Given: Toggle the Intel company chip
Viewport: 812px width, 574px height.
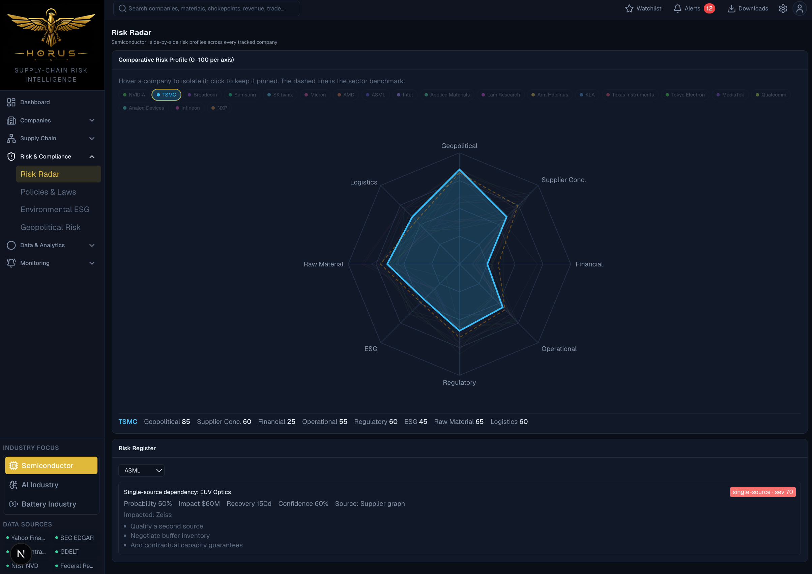Looking at the screenshot, I should (x=405, y=95).
